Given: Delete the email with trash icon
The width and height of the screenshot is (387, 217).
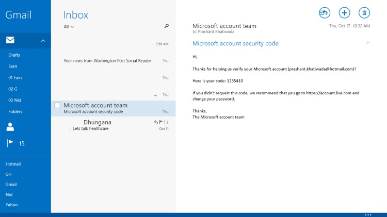Looking at the screenshot, I should (x=364, y=13).
